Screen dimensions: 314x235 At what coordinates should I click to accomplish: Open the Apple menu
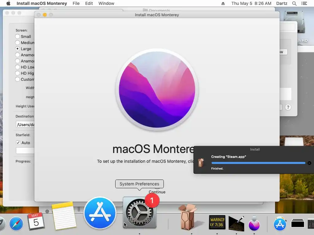tap(8, 3)
